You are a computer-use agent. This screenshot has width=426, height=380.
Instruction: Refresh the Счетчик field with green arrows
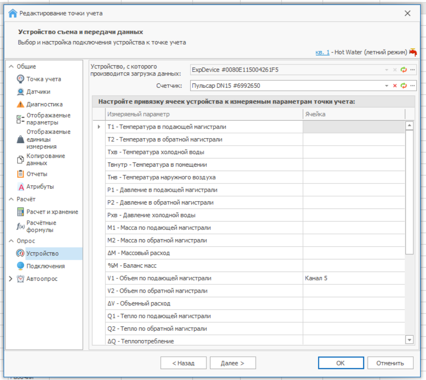(404, 86)
